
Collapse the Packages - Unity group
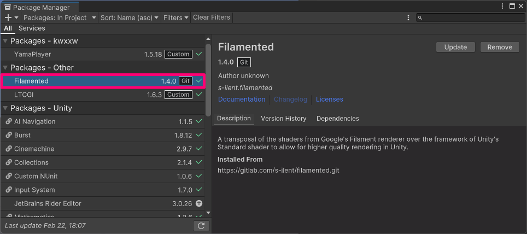tap(5, 108)
